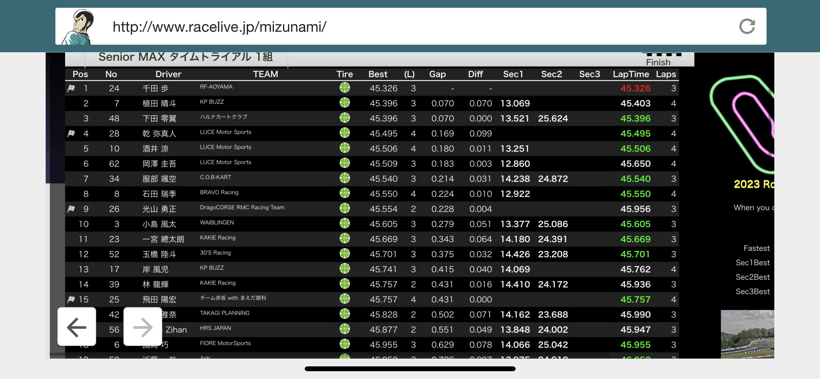
Task: Click tire icon in 下田 零翼 row
Action: [345, 118]
